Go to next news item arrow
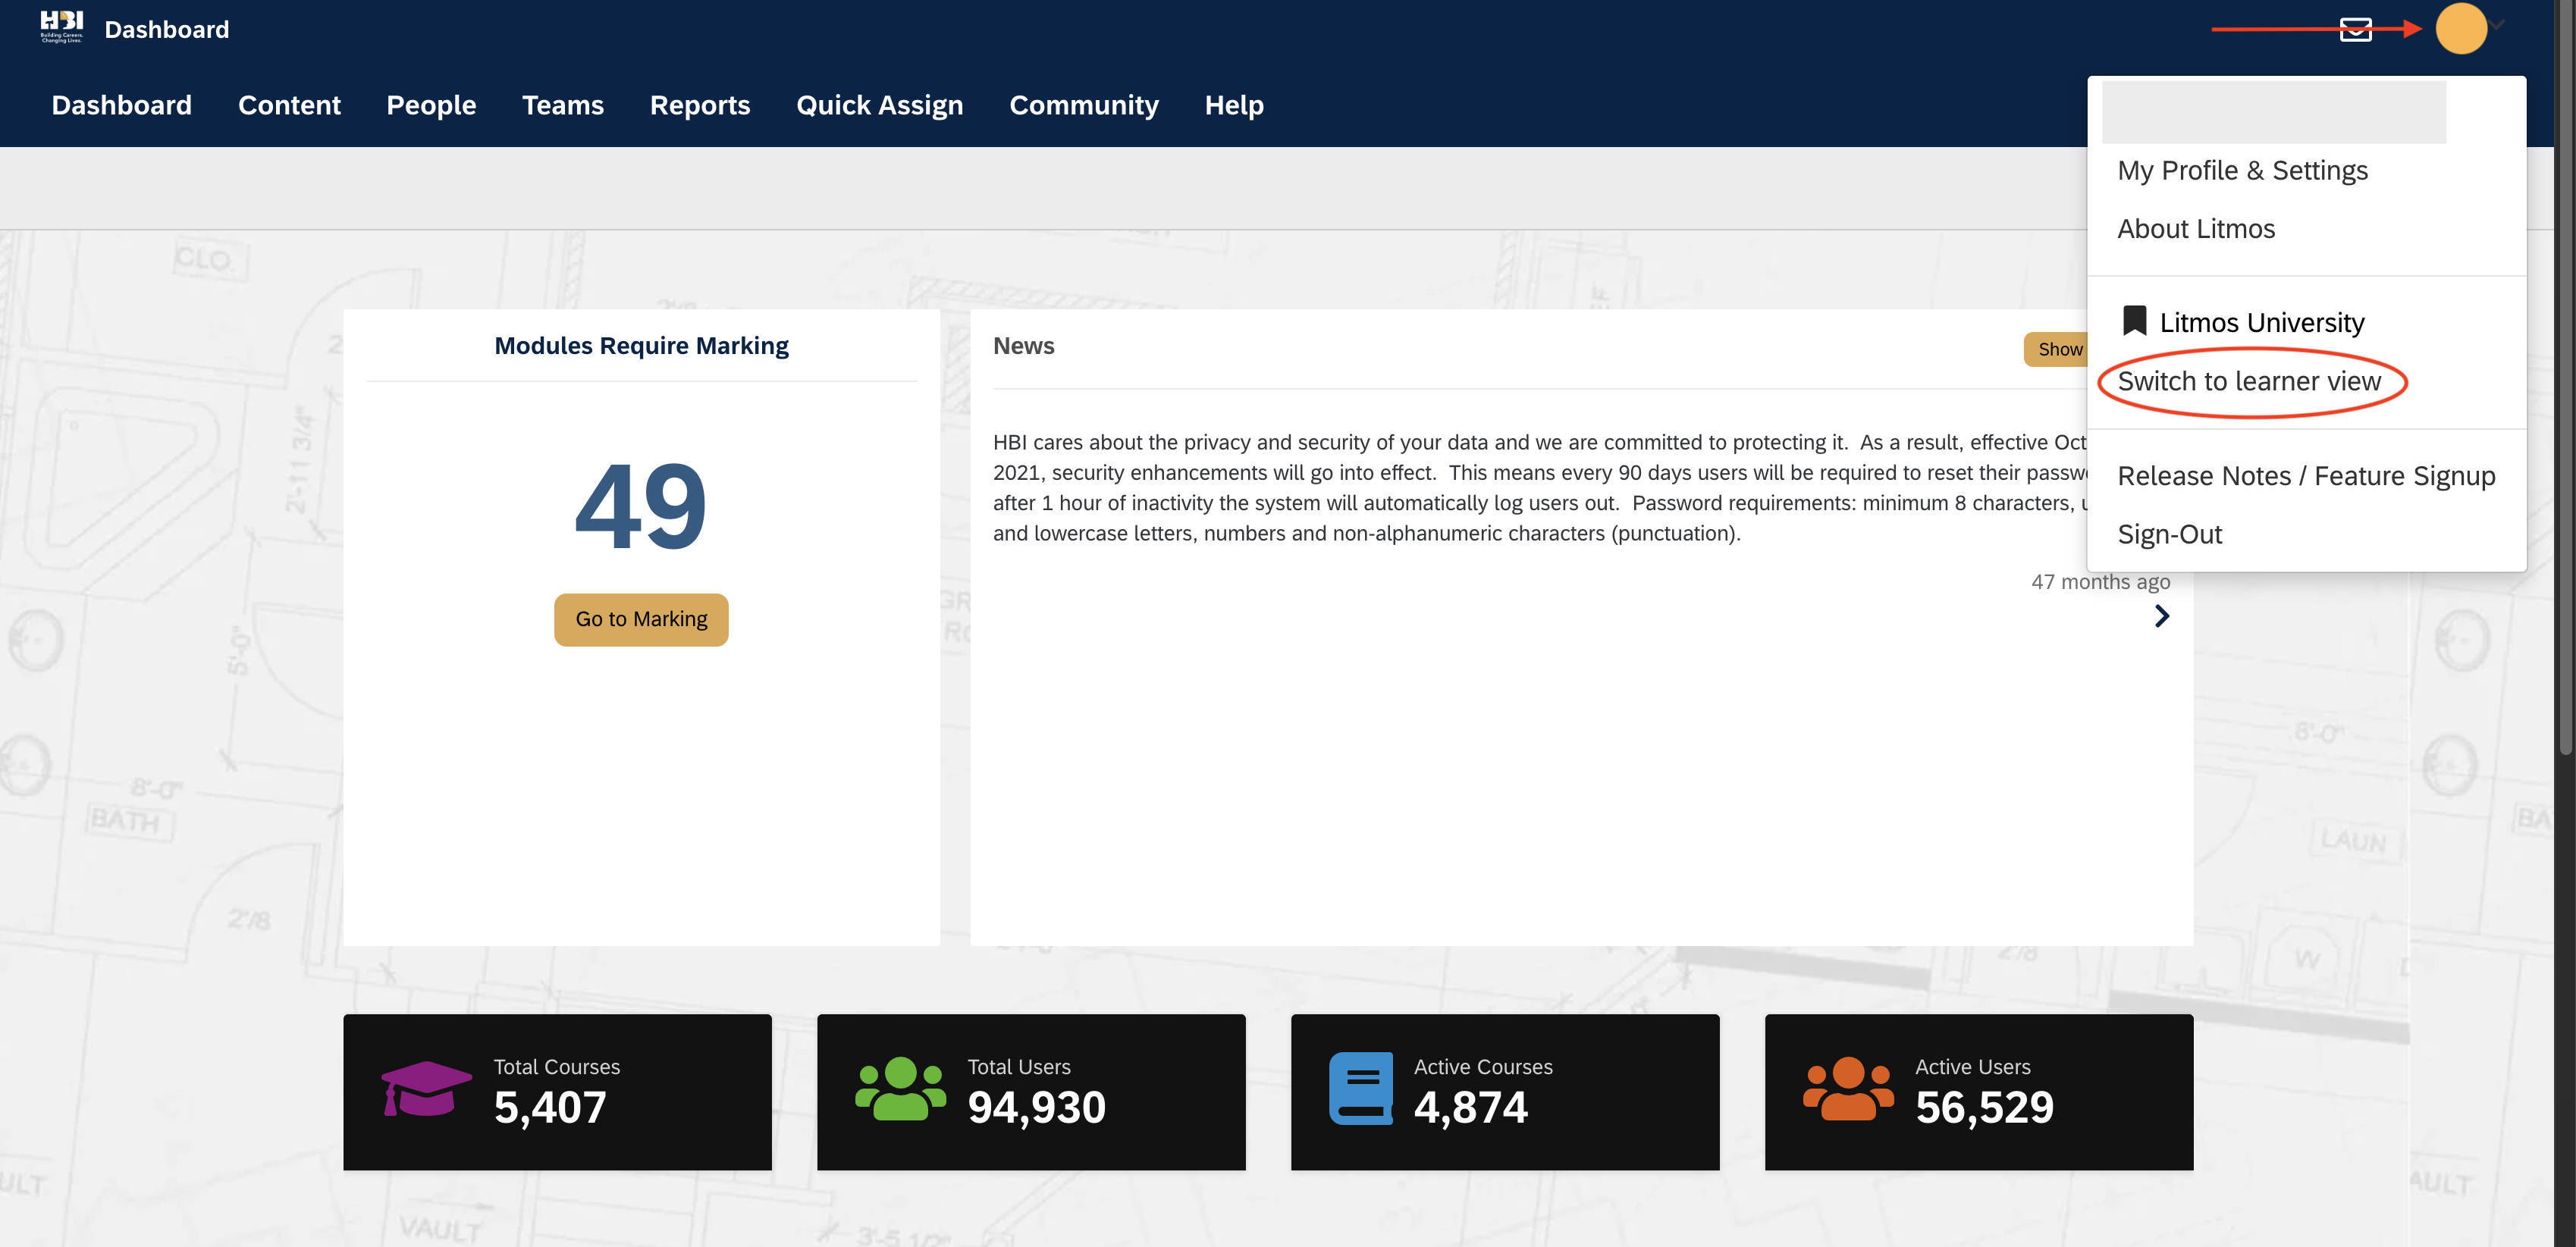The height and width of the screenshot is (1247, 2576). 2161,616
